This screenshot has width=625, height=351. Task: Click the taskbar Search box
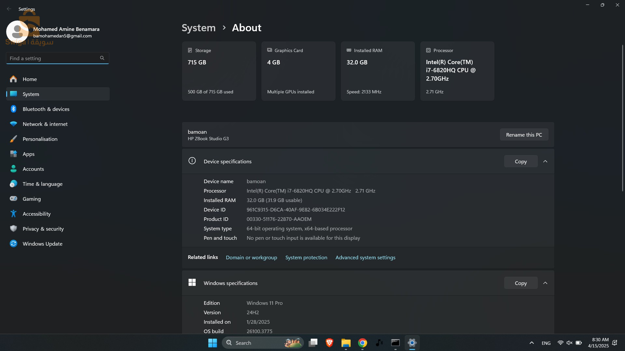[263, 343]
